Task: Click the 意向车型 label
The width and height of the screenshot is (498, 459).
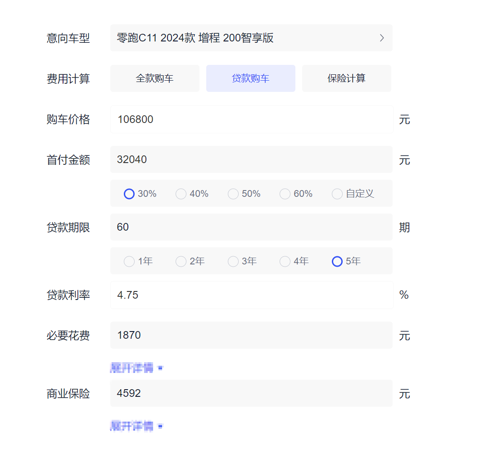Action: (x=68, y=38)
